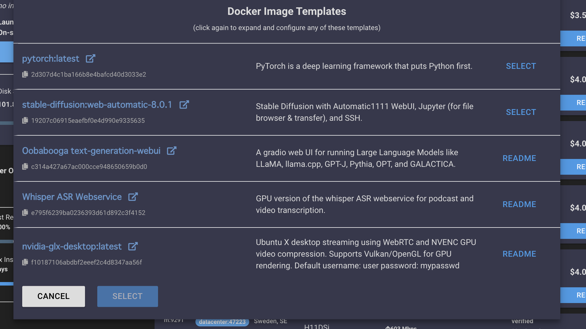Open external link icon beside Oobabooga text-generation-webui

click(x=171, y=151)
